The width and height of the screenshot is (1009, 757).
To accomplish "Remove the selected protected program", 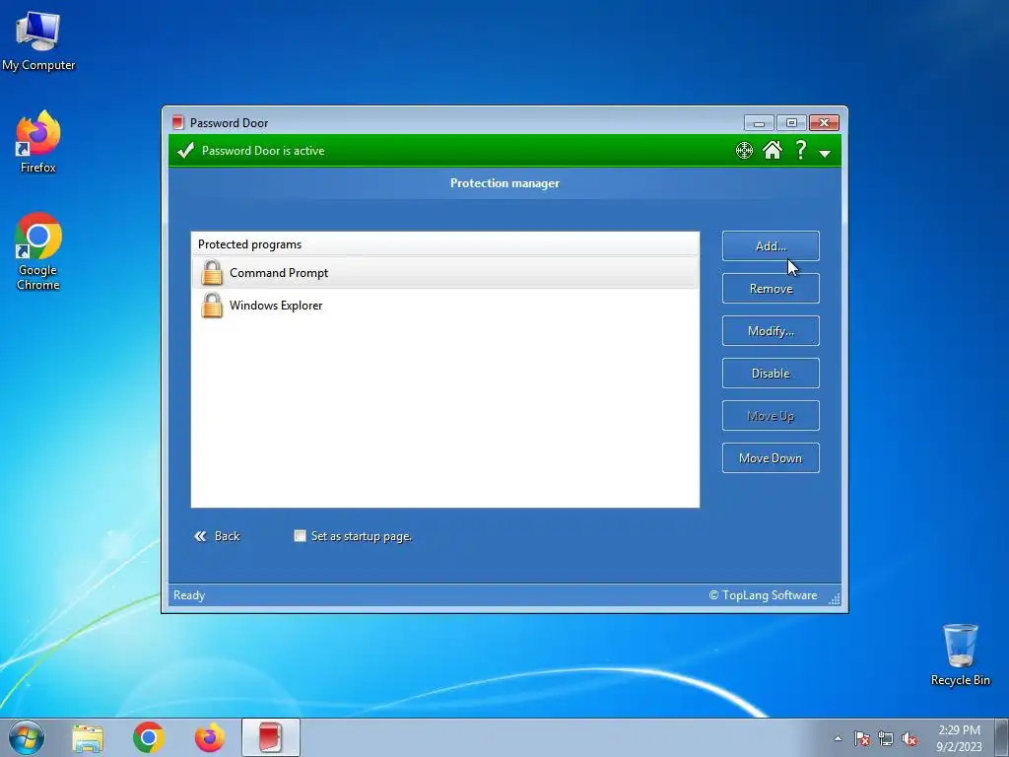I will [x=771, y=289].
